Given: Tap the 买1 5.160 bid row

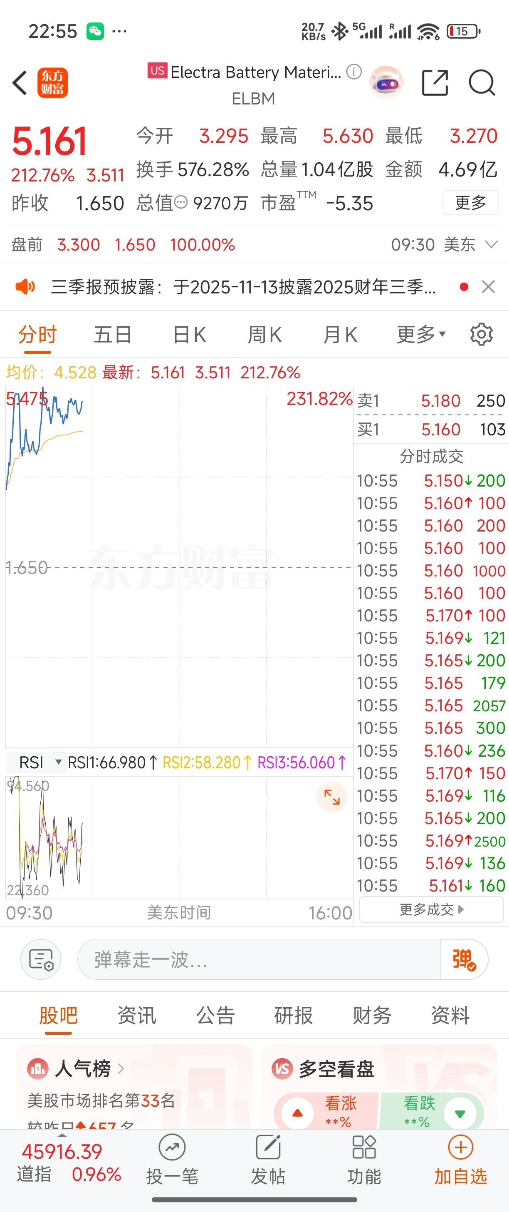Looking at the screenshot, I should [431, 429].
